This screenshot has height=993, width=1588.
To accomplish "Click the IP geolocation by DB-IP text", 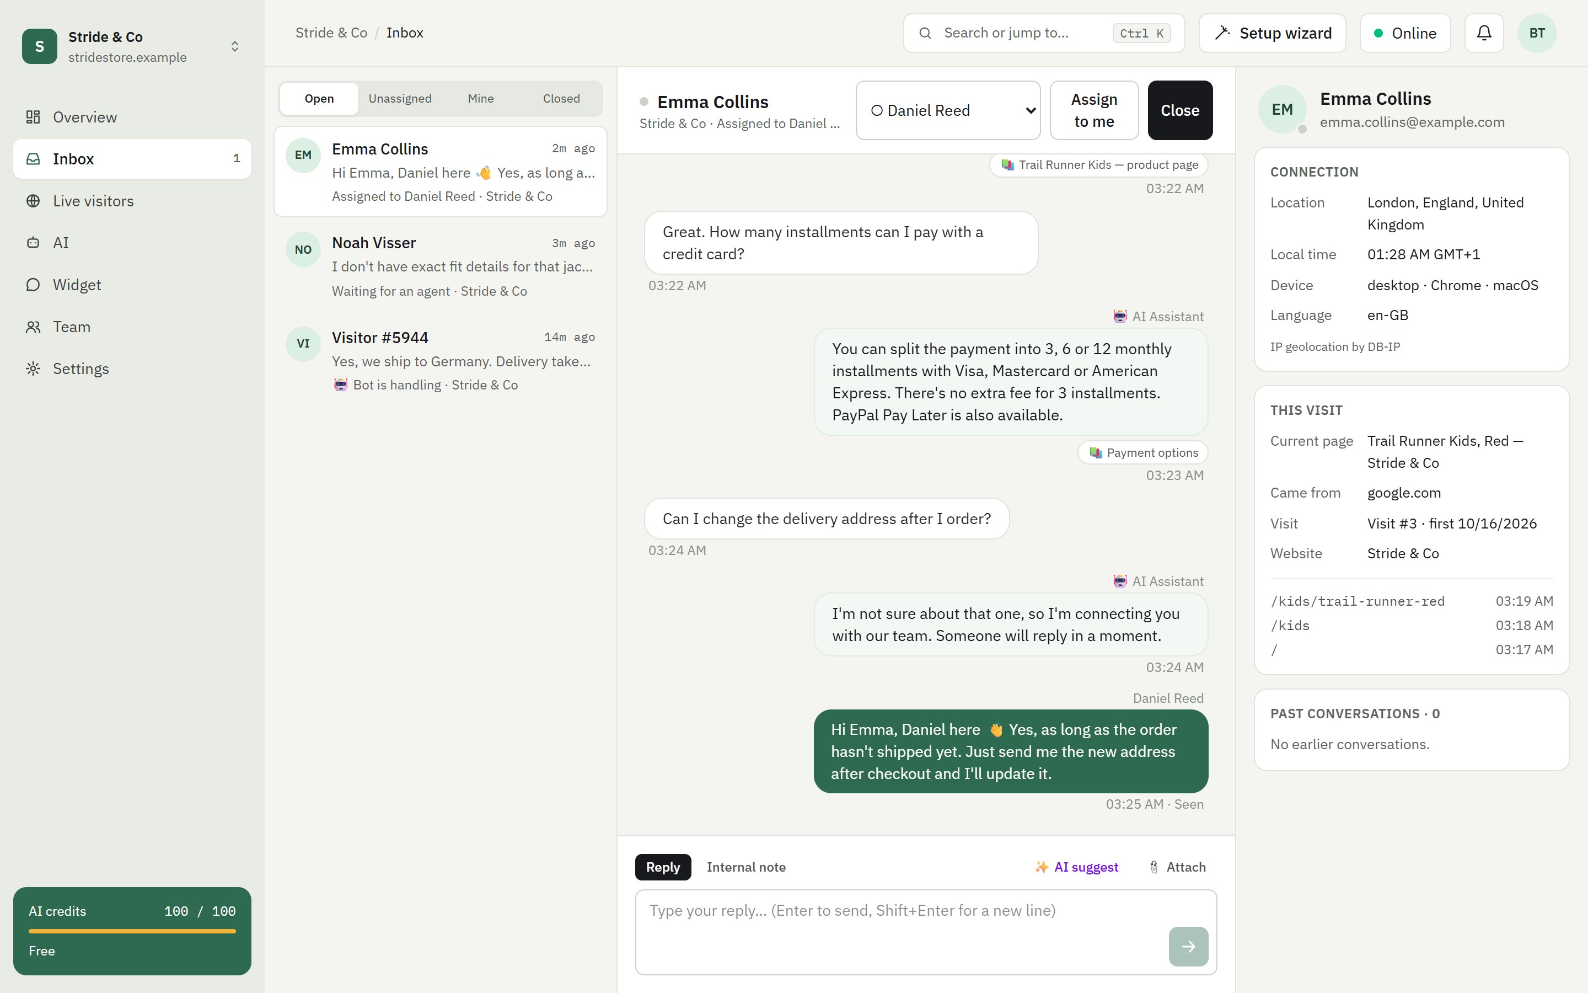I will click(1335, 347).
